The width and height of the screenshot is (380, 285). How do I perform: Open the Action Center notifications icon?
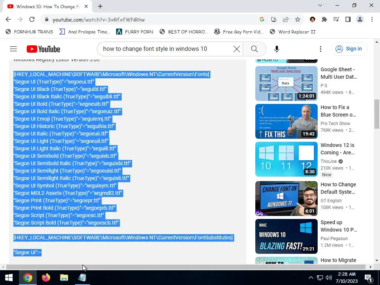pos(368,278)
